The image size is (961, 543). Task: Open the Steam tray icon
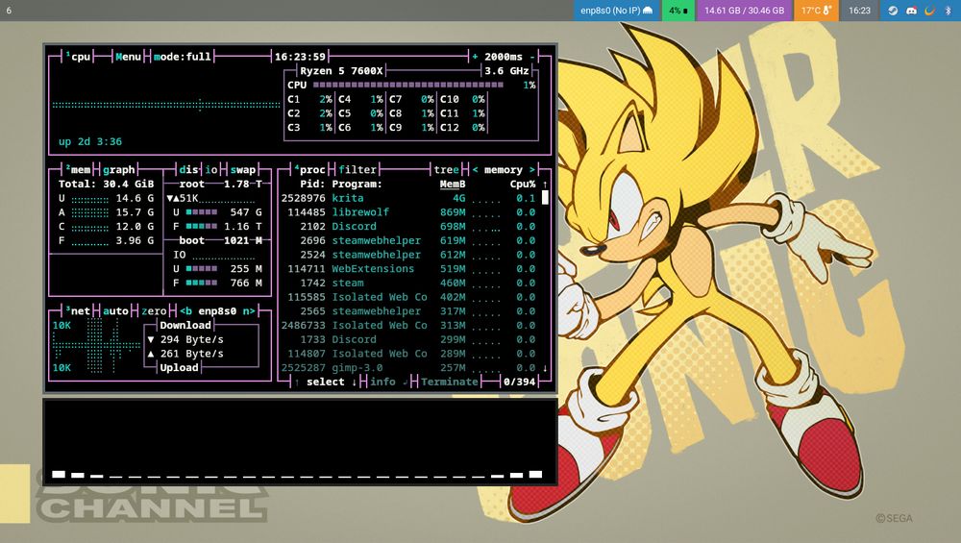pyautogui.click(x=893, y=11)
